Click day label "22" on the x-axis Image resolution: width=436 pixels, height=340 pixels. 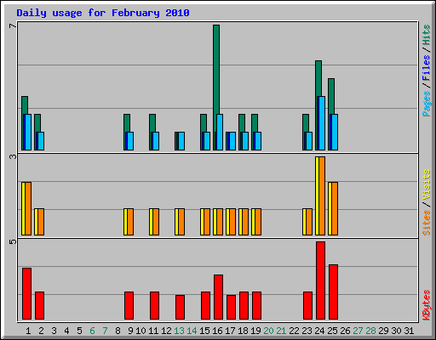point(294,331)
